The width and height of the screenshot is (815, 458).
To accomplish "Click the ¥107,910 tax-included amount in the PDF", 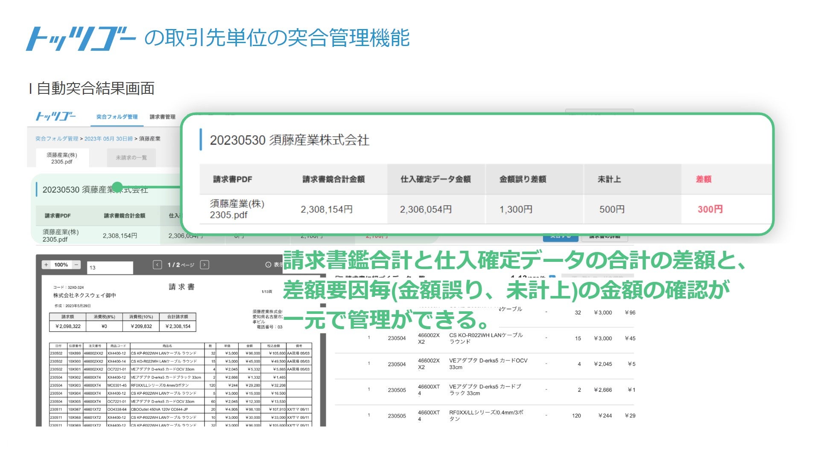I will [277, 409].
